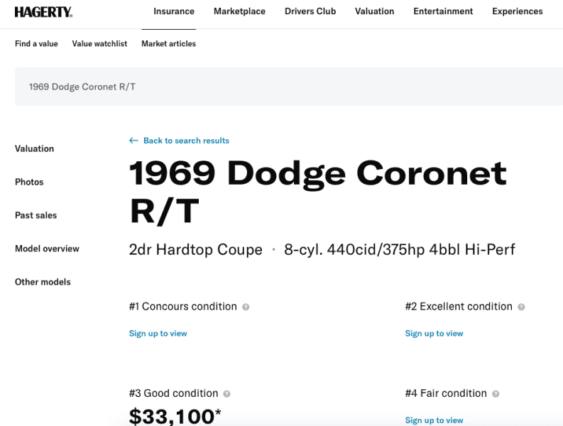Open the Entertainment menu
Viewport: 563px width, 426px height.
(443, 11)
